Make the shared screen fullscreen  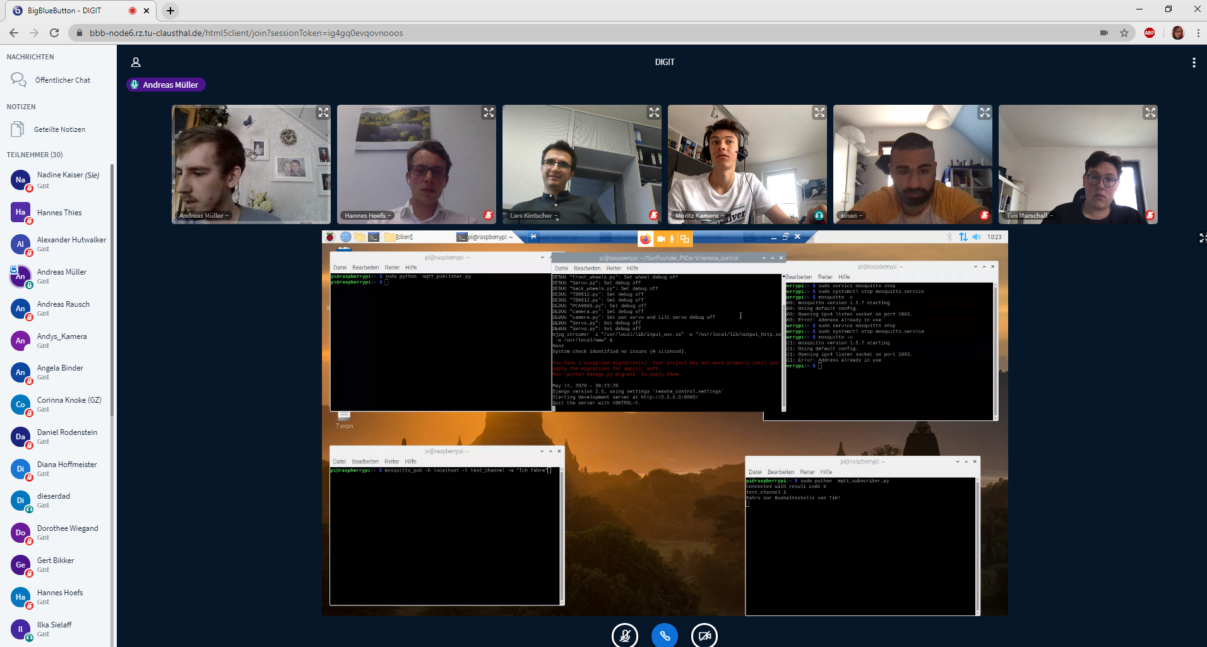pyautogui.click(x=1202, y=238)
